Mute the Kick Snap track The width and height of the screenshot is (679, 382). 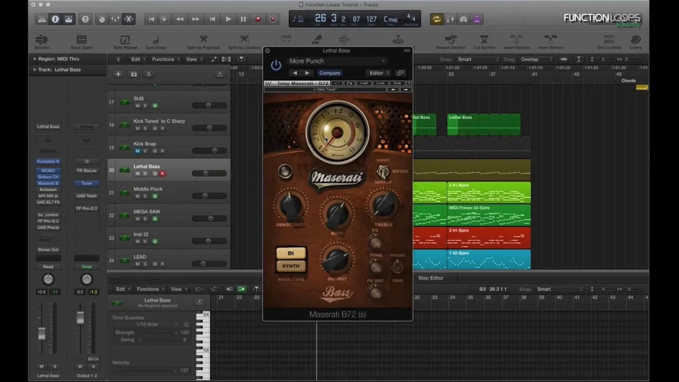pyautogui.click(x=137, y=151)
